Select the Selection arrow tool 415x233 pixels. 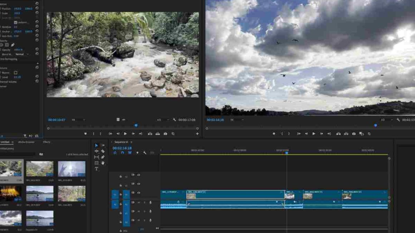click(96, 145)
